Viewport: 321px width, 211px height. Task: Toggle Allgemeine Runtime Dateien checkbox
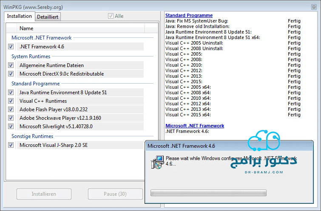coord(11,65)
